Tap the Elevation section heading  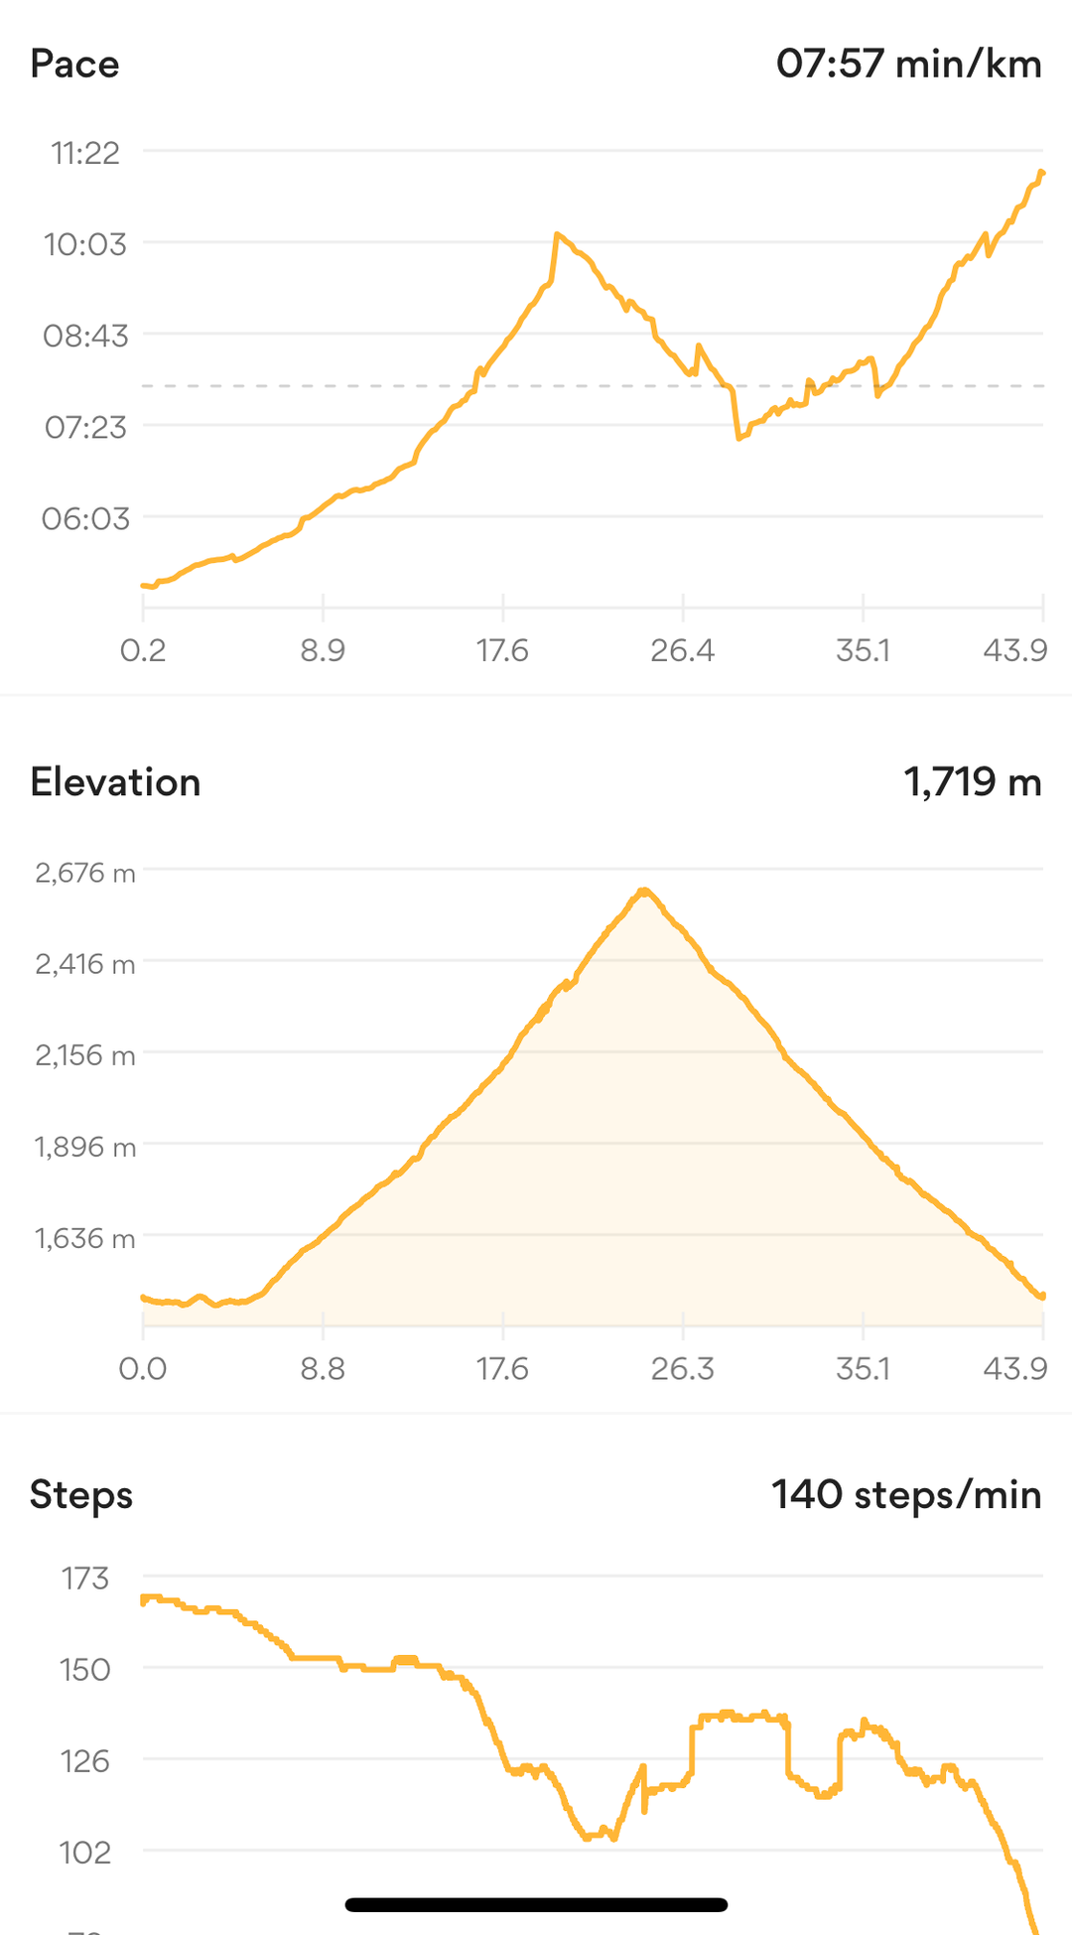115,782
